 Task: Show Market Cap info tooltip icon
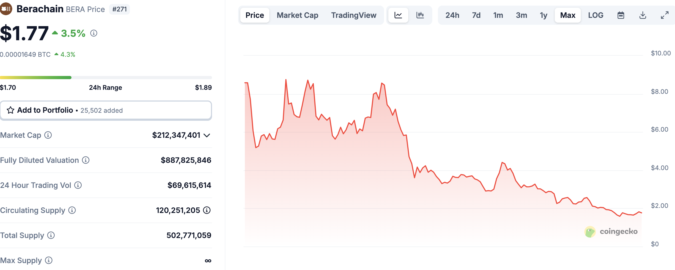click(48, 135)
